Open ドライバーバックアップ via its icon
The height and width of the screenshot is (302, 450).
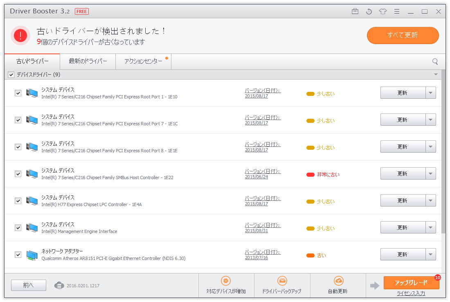(x=282, y=281)
